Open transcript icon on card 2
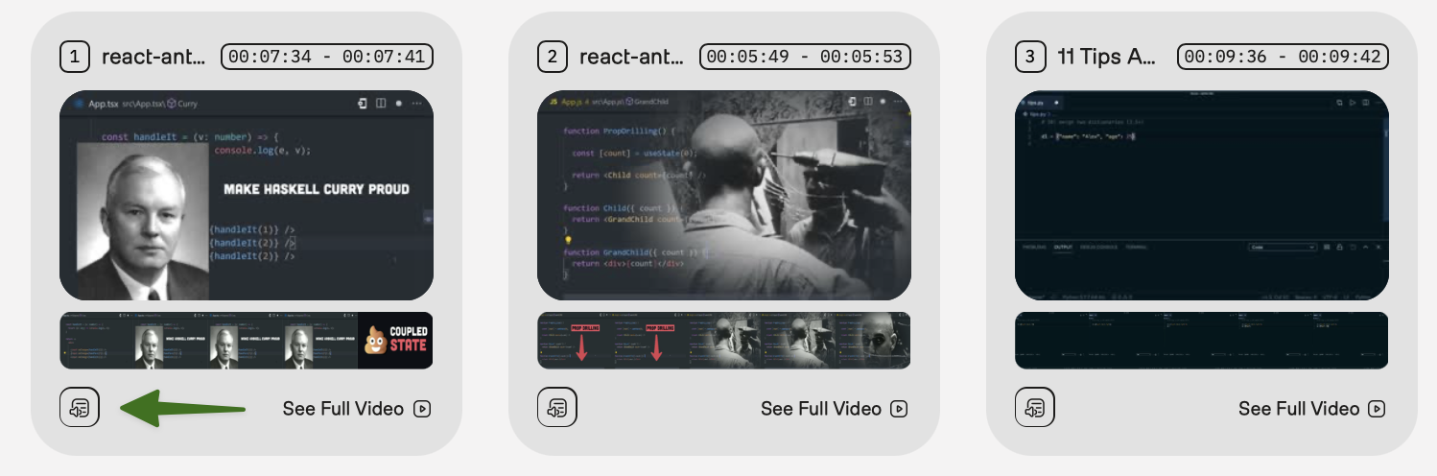 click(557, 408)
